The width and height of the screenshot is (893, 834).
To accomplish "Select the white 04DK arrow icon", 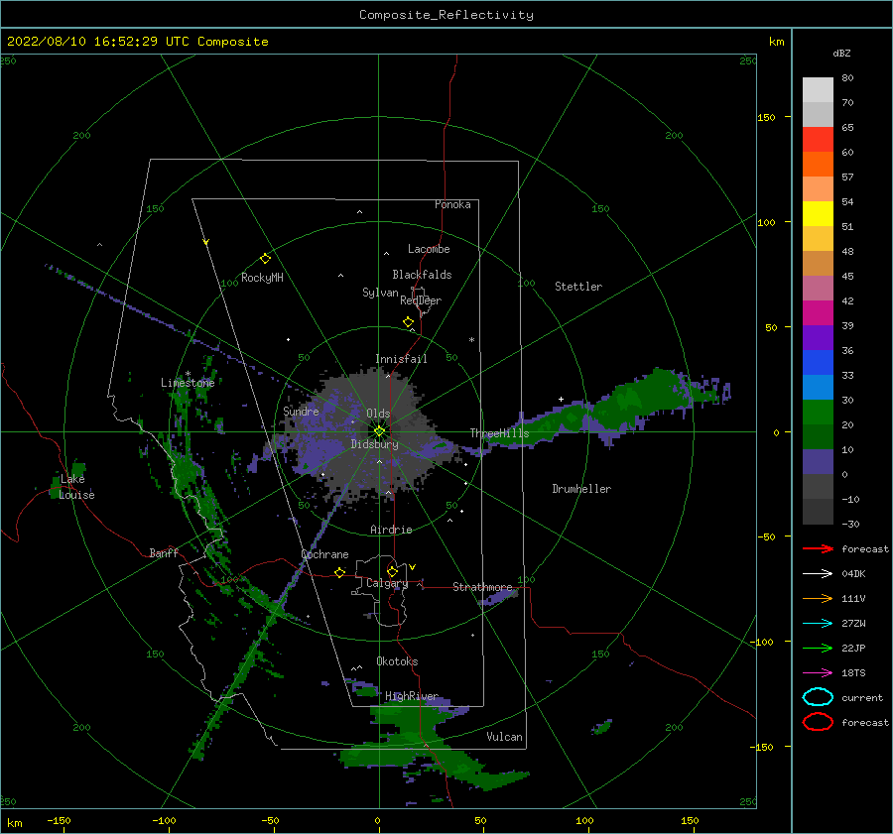I will pyautogui.click(x=818, y=574).
